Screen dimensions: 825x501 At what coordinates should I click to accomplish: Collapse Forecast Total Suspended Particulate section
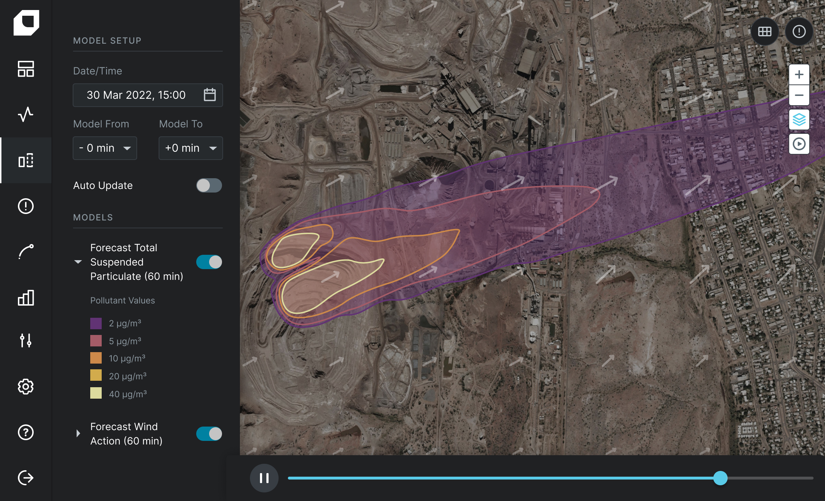click(x=78, y=262)
